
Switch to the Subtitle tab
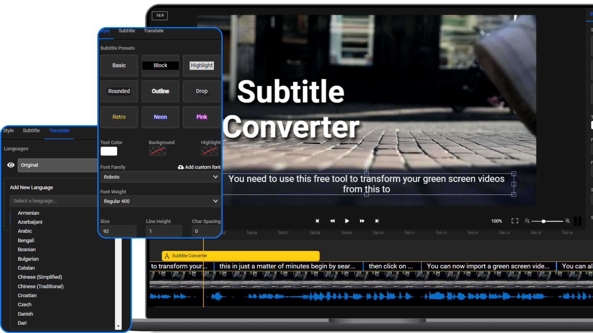(127, 31)
